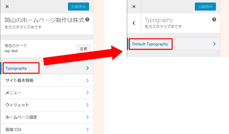Open ウィジェット section
Screen dimensions: 229x134
pos(47,105)
